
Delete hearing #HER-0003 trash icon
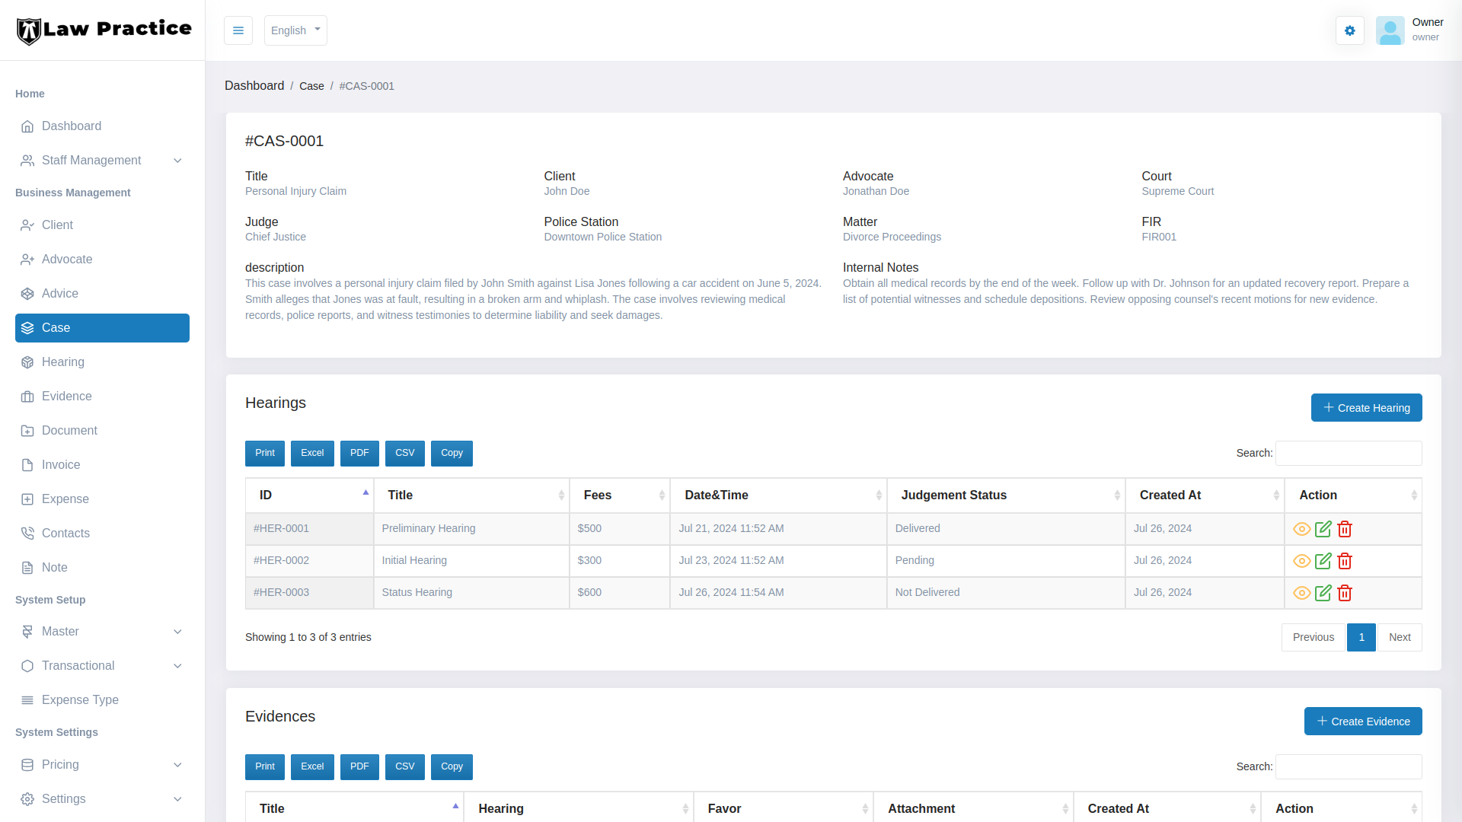coord(1345,593)
